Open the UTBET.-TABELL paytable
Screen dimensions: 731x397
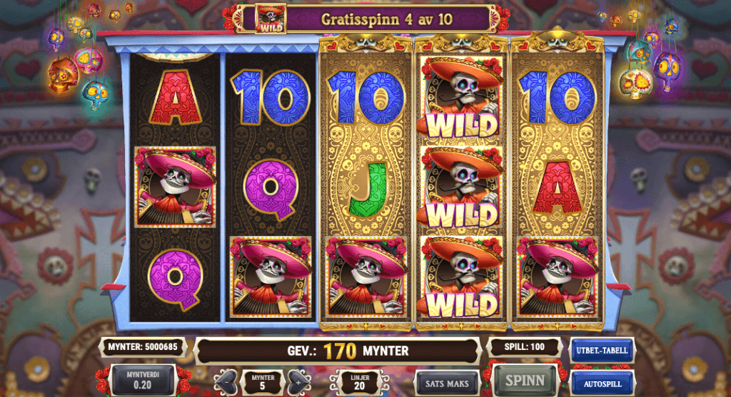click(602, 351)
